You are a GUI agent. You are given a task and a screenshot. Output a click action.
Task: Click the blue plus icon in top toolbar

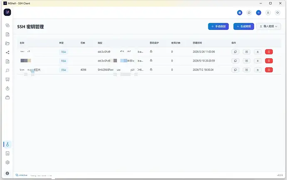258,12
